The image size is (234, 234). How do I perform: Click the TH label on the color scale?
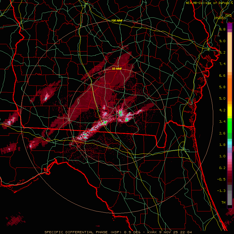(223, 203)
